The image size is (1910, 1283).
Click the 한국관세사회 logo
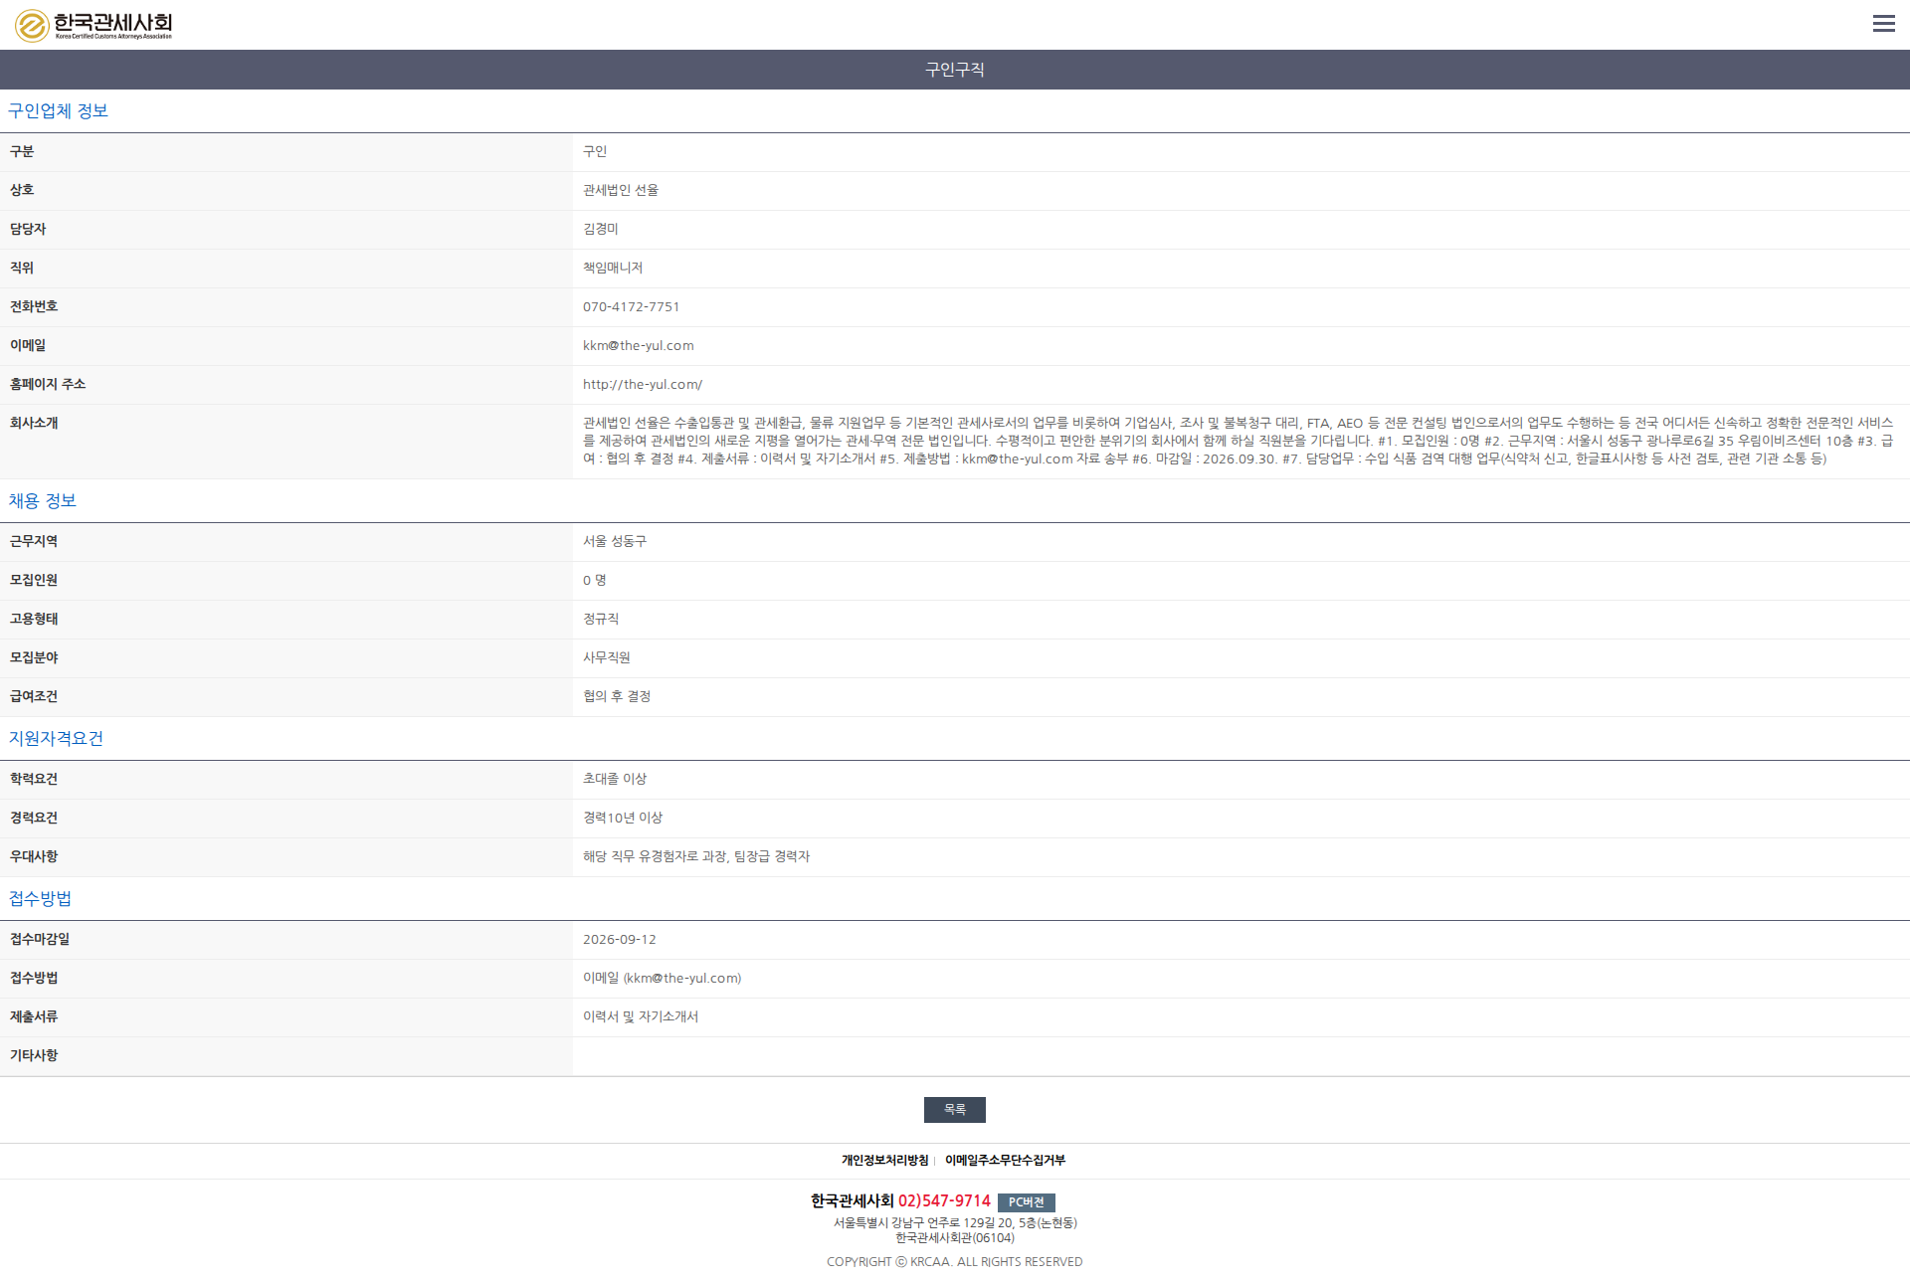pos(94,25)
